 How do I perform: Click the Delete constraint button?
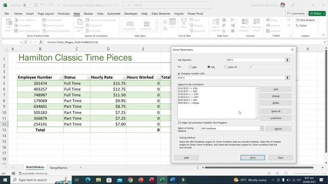tap(276, 103)
